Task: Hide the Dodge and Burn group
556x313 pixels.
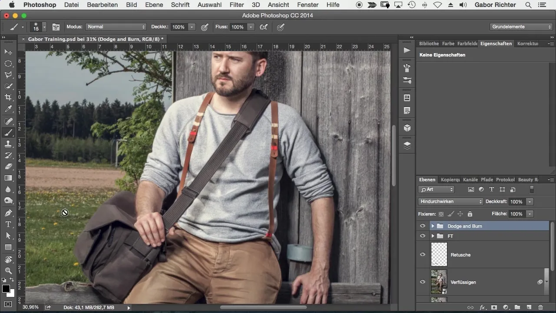Action: (423, 226)
